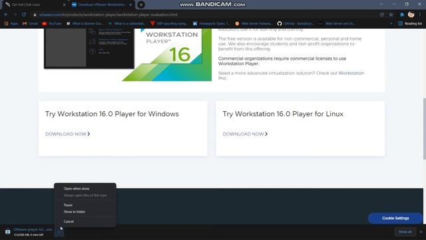Toggle the download item's options chevron
The width and height of the screenshot is (426, 240).
[x=59, y=232]
